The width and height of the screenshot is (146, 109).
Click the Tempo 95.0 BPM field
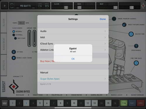[21, 23]
